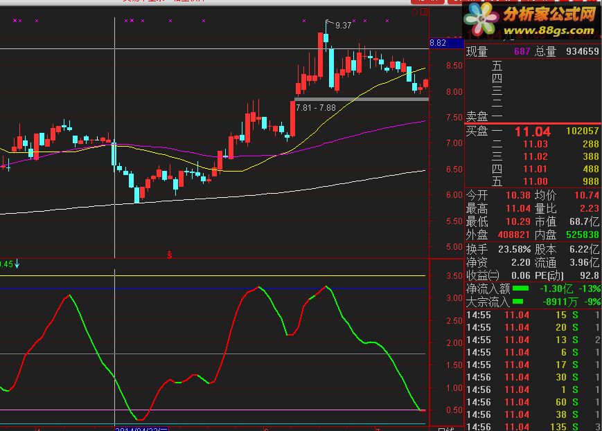This screenshot has width=602, height=431.
Task: Select the 14:55 tick row with volume 15
Action: coord(533,315)
